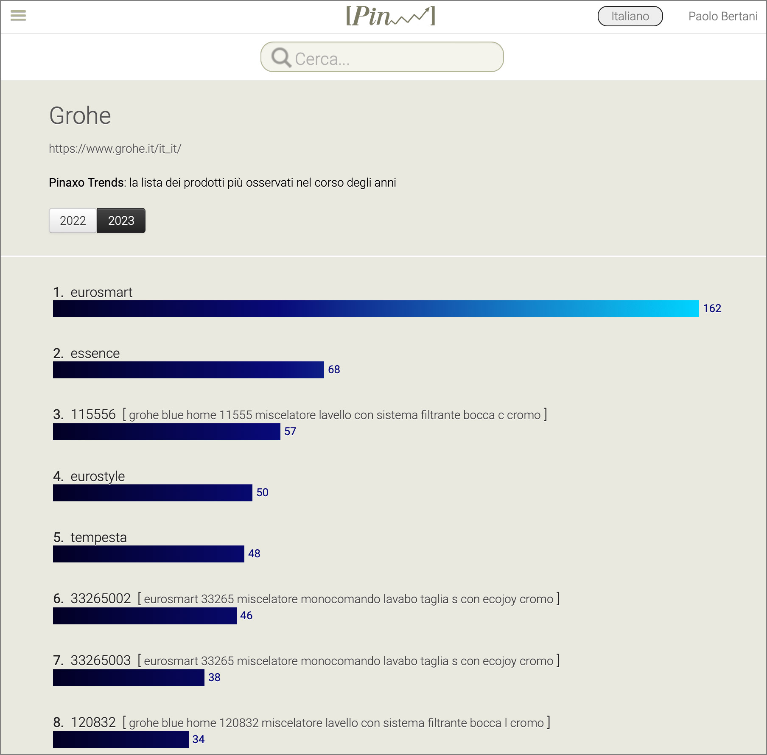Open product 33265002 entry
Image resolution: width=767 pixels, height=755 pixels.
(101, 598)
